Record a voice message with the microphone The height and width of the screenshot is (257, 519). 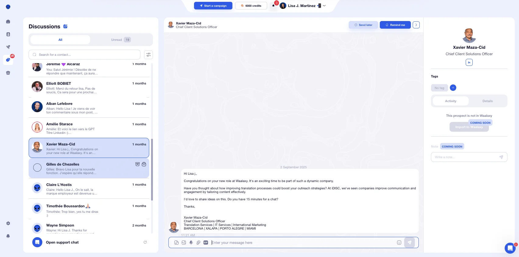191,243
